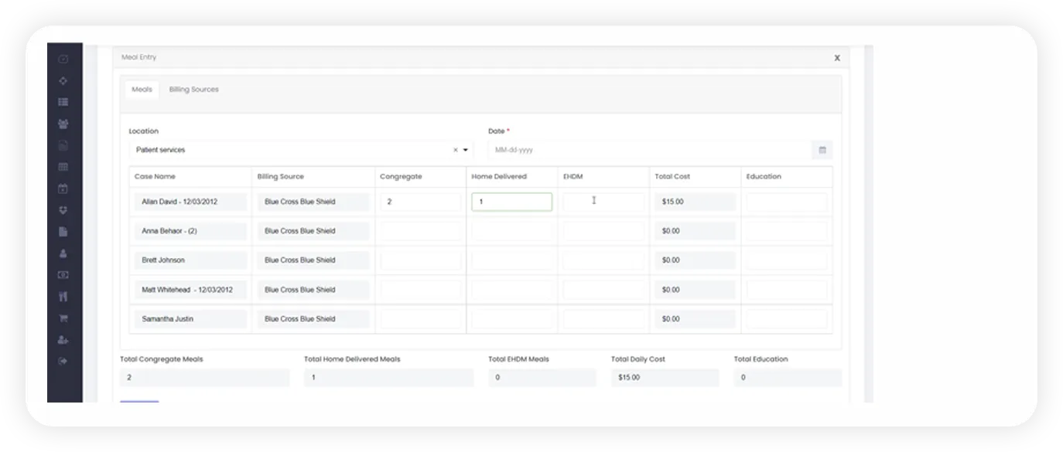Switch to the Billing Sources tab
This screenshot has width=1063, height=452.
pos(193,90)
